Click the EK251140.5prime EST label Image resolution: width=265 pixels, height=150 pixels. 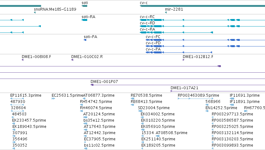pos(158,139)
